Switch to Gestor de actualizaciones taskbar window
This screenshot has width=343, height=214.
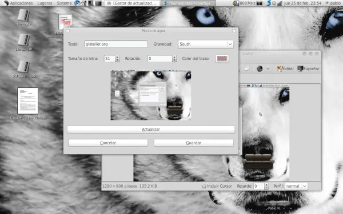133,3
